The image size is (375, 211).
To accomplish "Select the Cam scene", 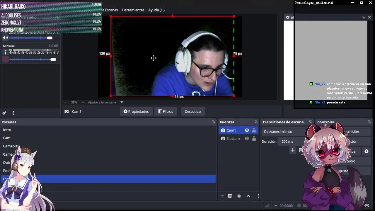I will coord(108,138).
